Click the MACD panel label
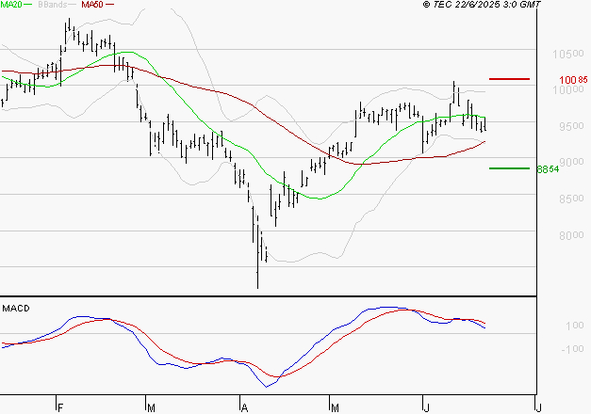This screenshot has height=414, width=591. (x=16, y=309)
